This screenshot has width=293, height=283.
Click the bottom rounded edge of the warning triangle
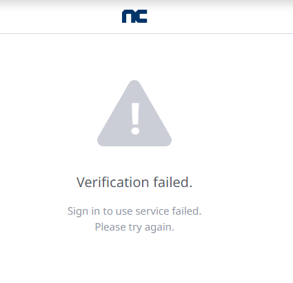click(134, 144)
